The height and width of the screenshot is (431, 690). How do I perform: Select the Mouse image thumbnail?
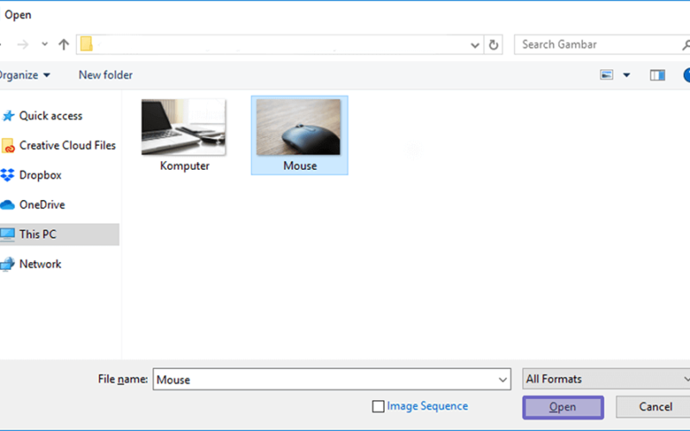[298, 127]
